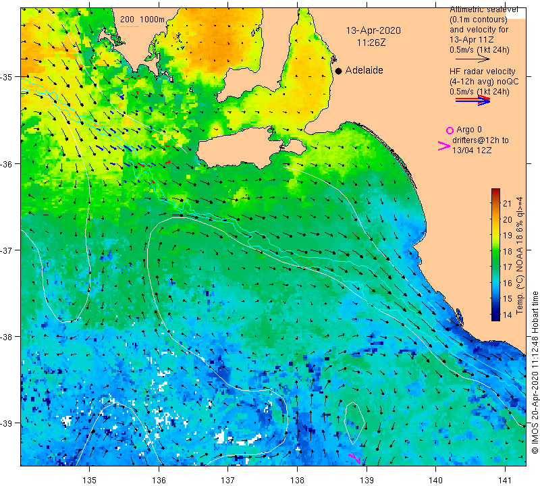Click the dark blue bottom of temperature colorbar

(x=495, y=317)
